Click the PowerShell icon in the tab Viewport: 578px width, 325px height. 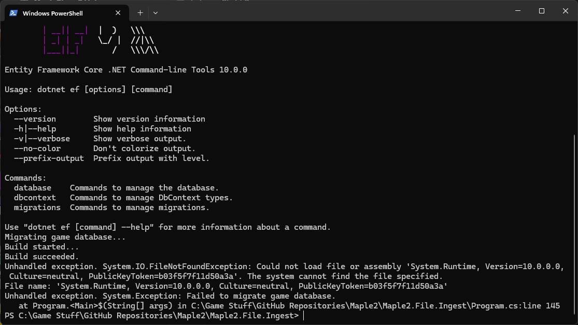[x=14, y=13]
